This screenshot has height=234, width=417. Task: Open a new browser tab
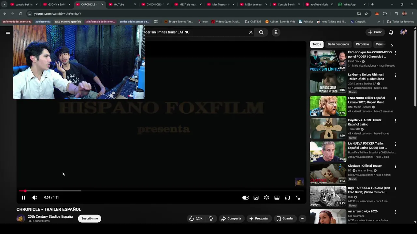[372, 5]
